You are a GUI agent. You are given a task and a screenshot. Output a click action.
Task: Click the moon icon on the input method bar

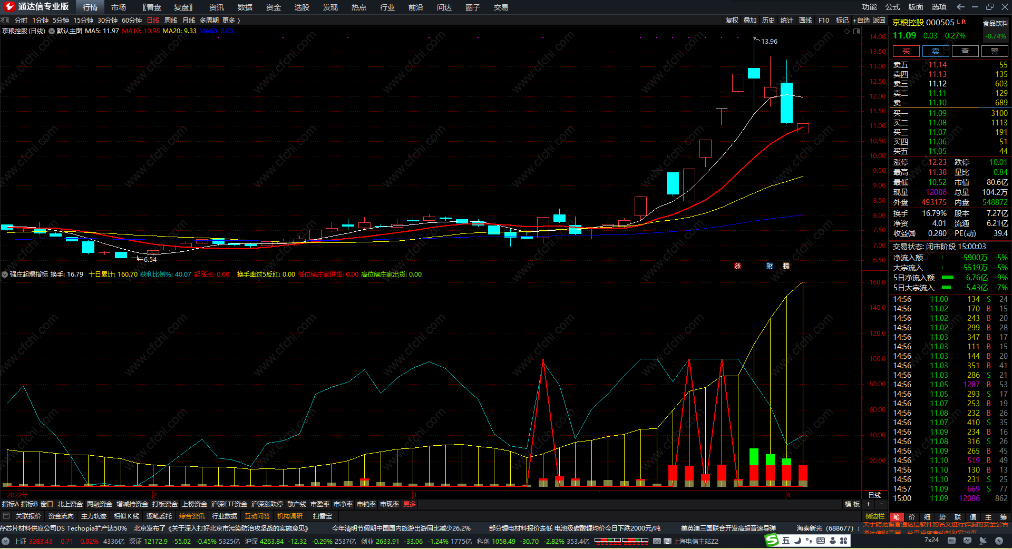coord(798,541)
